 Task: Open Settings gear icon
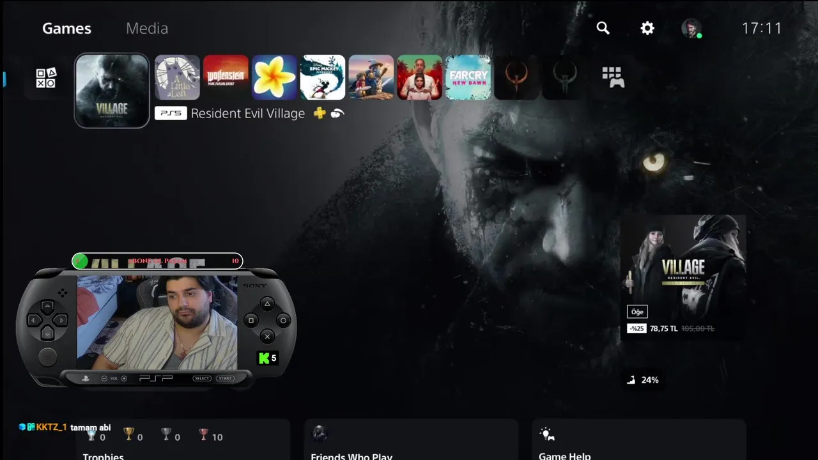pos(647,28)
